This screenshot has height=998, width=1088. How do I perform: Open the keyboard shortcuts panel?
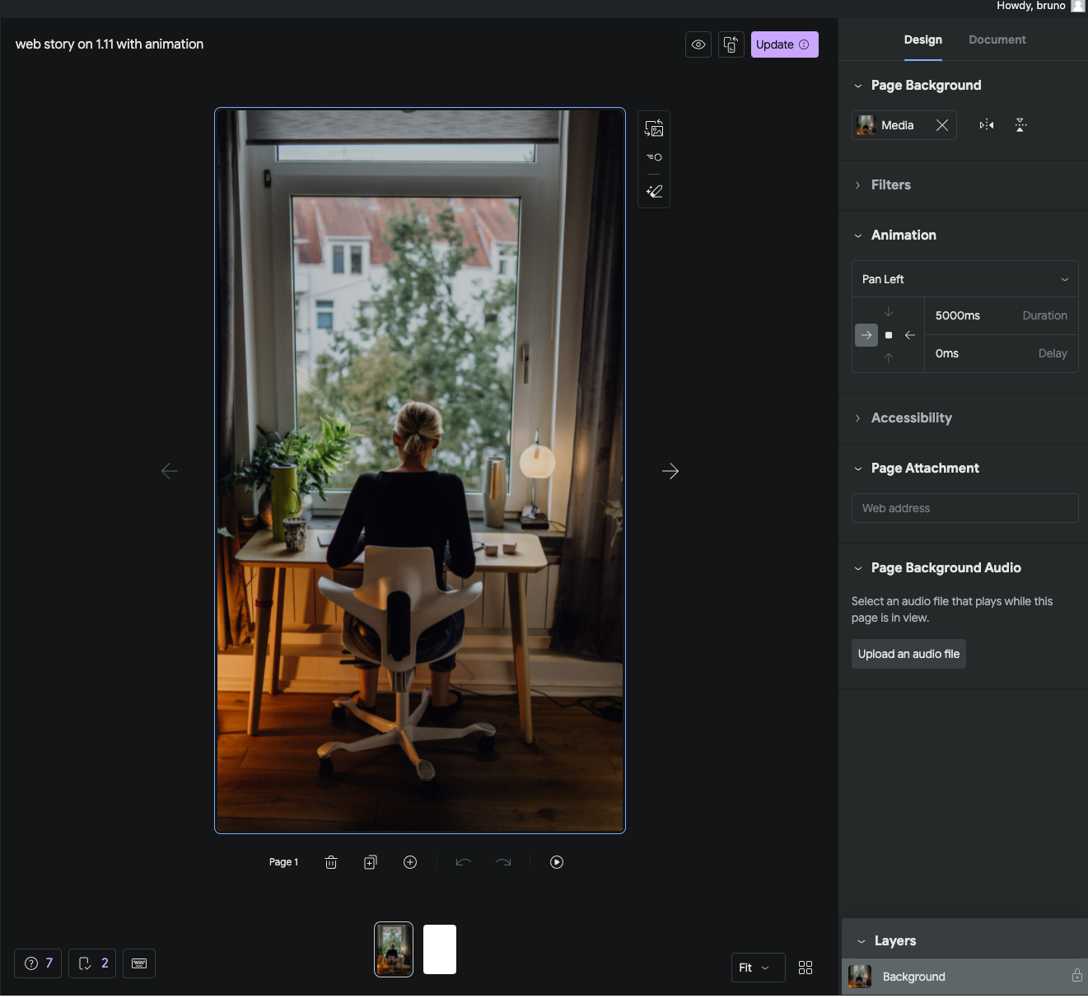click(x=138, y=963)
